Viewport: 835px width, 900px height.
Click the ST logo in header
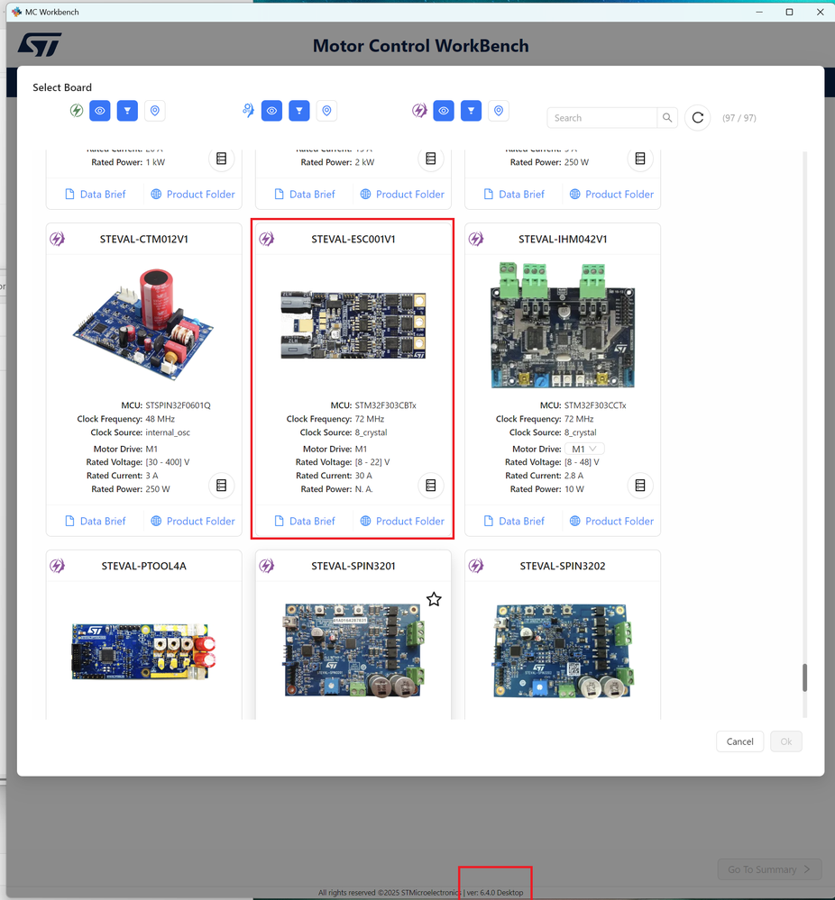tap(40, 45)
